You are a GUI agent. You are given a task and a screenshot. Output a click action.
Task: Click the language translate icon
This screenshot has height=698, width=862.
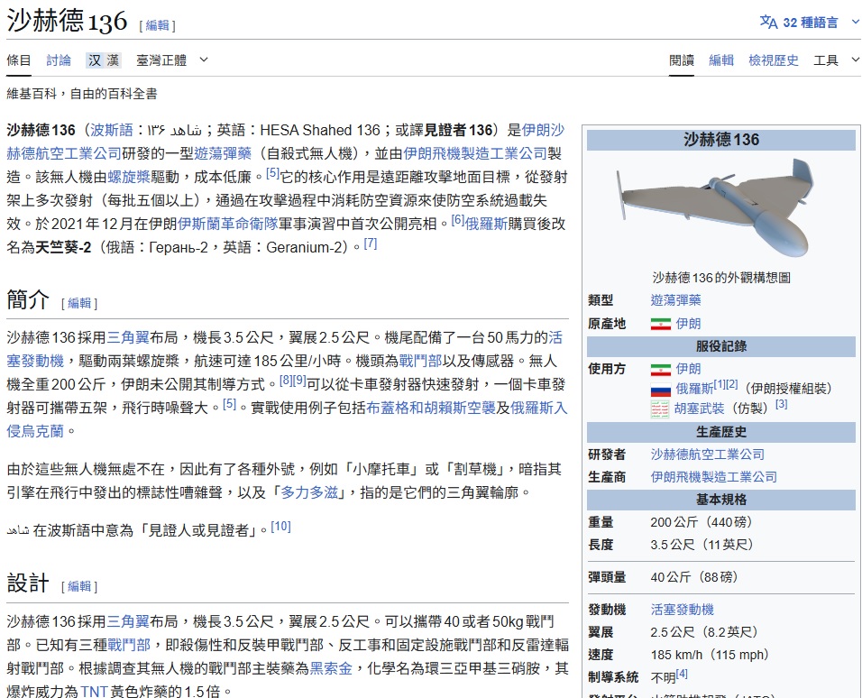click(768, 22)
